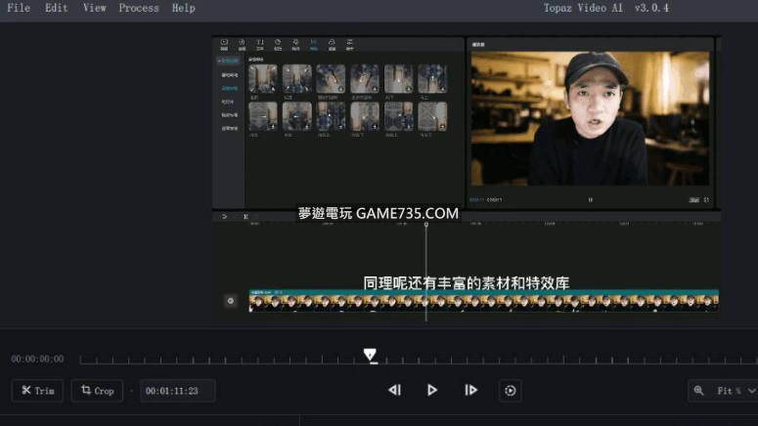The image size is (758, 426).
Task: Click the Trim scissors button
Action: click(37, 391)
